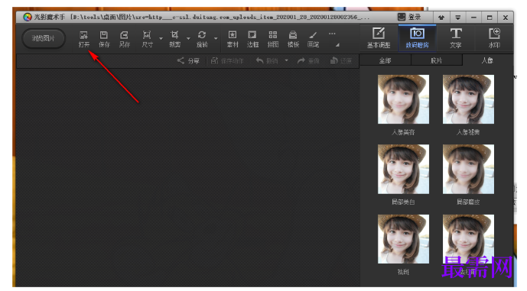Choose the 局部美白 effect thumbnail
Image resolution: width=527 pixels, height=291 pixels.
click(x=403, y=169)
